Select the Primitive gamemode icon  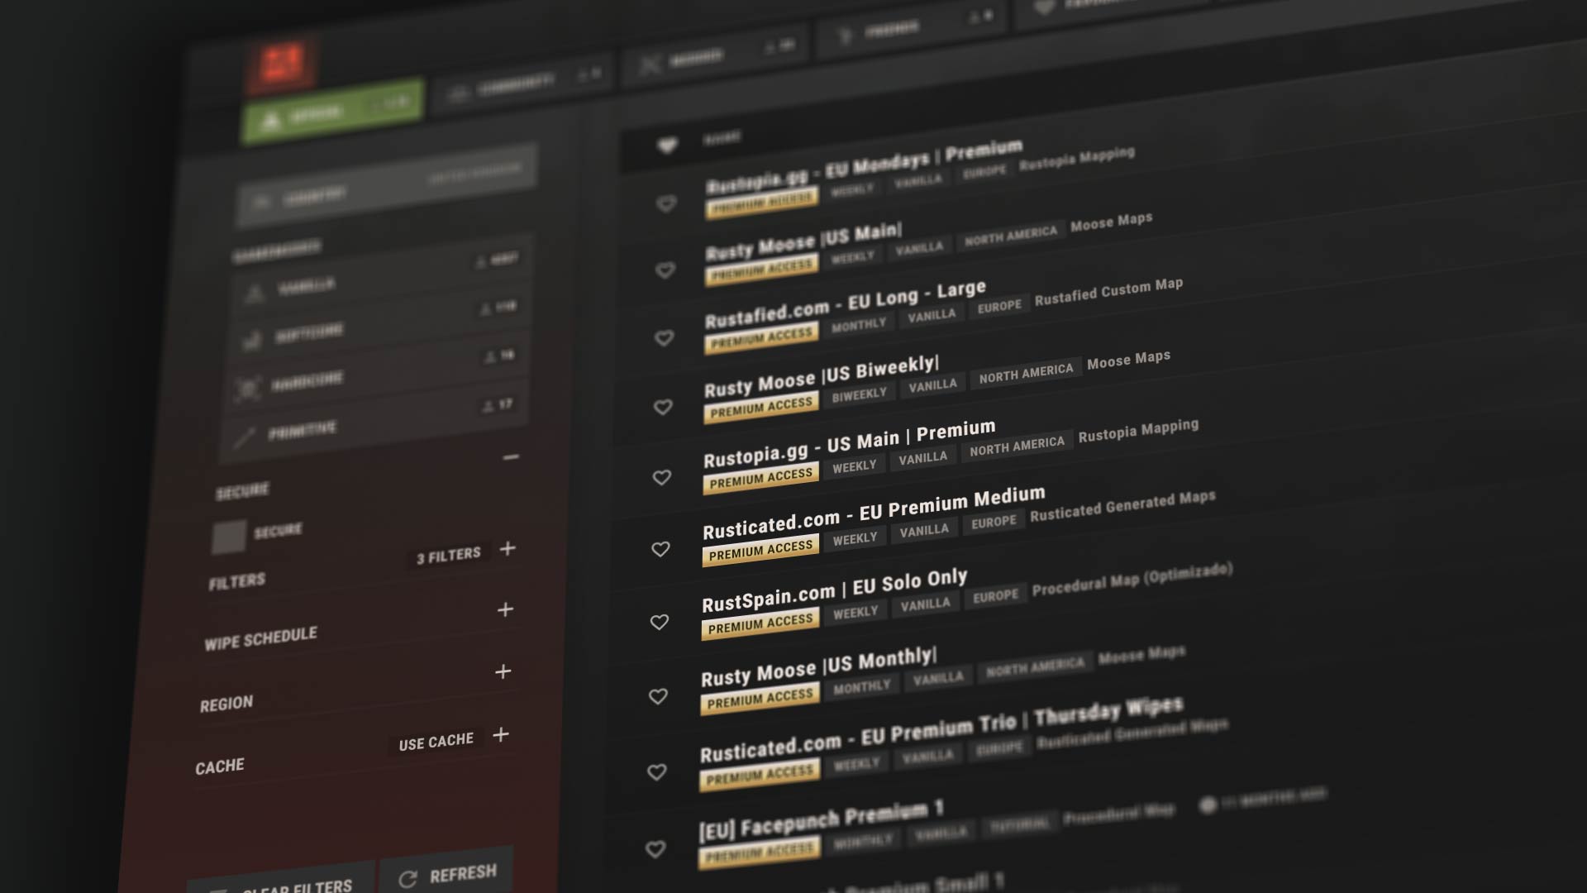pos(244,437)
